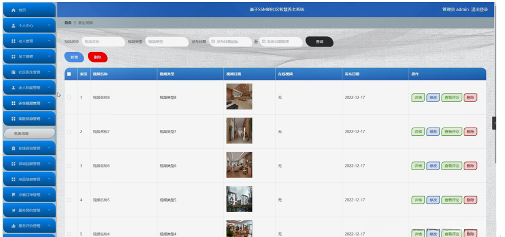Click the paper-plane icon for 服务预约管理
This screenshot has width=505, height=237.
pyautogui.click(x=13, y=210)
